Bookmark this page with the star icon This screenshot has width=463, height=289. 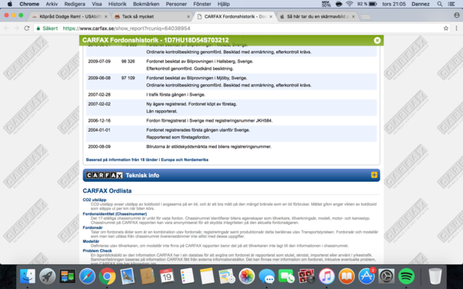coord(446,29)
